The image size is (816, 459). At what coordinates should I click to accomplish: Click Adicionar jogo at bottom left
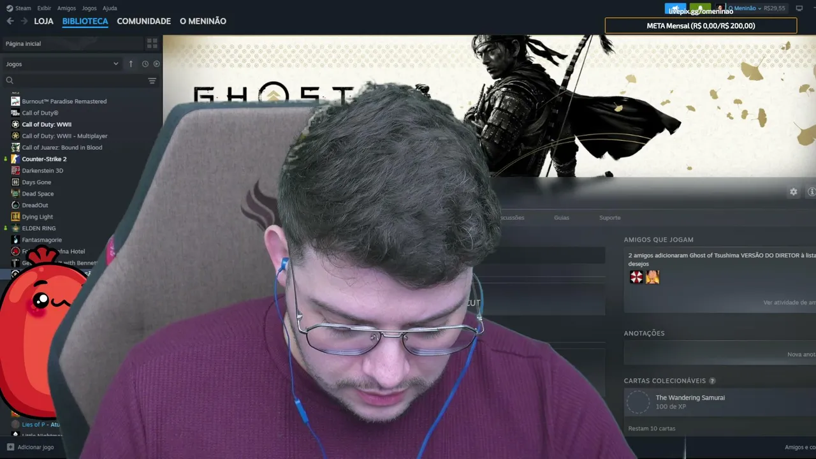(x=36, y=447)
